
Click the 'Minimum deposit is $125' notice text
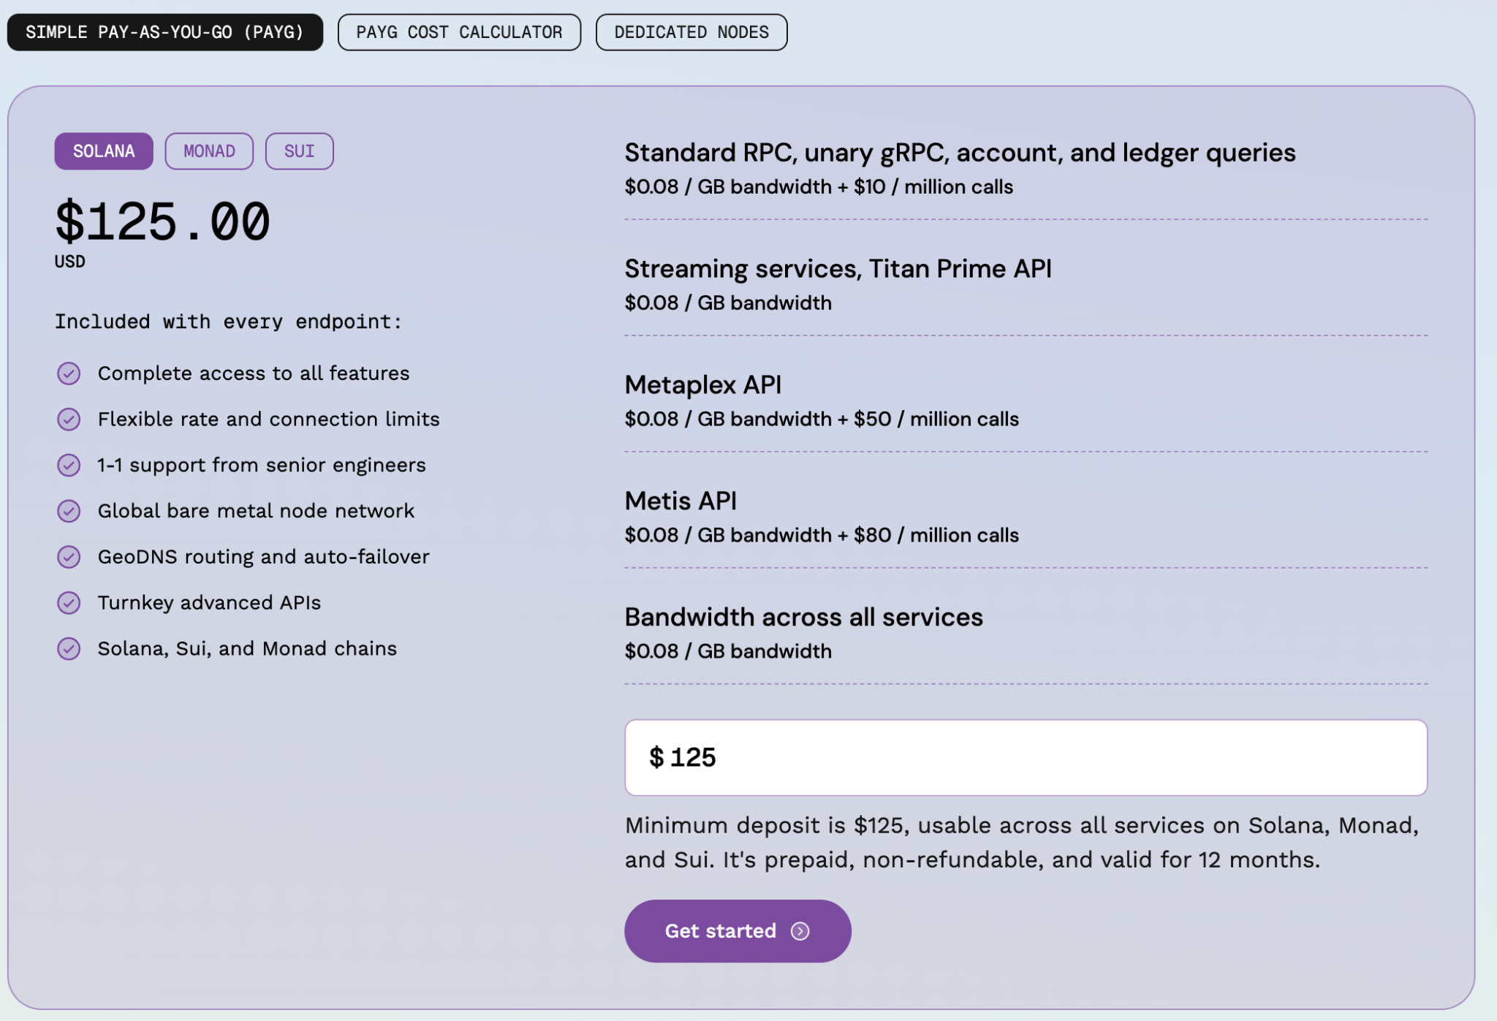coord(1022,842)
